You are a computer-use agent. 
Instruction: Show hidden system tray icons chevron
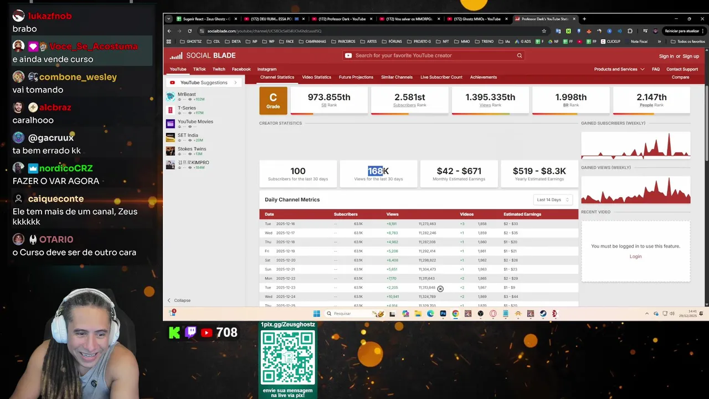646,314
